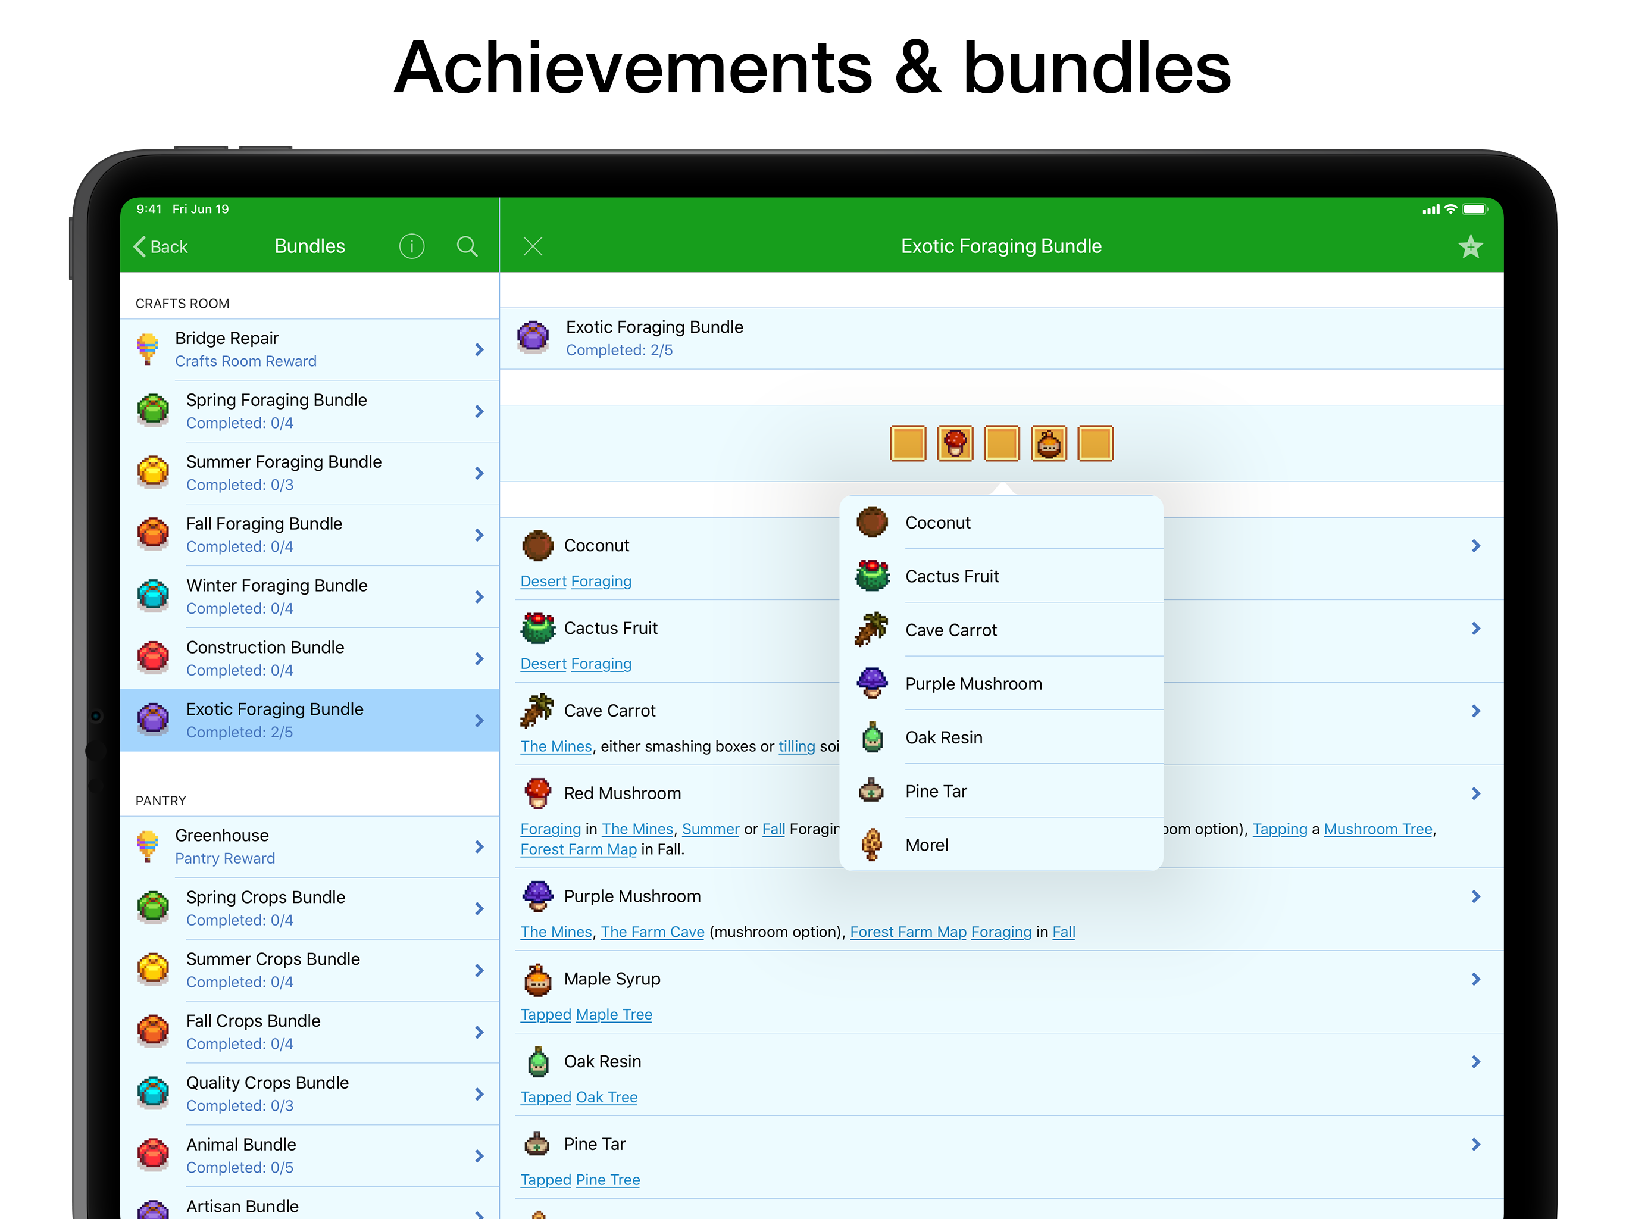The height and width of the screenshot is (1219, 1626).
Task: Open search in the Bundles header
Action: click(468, 246)
